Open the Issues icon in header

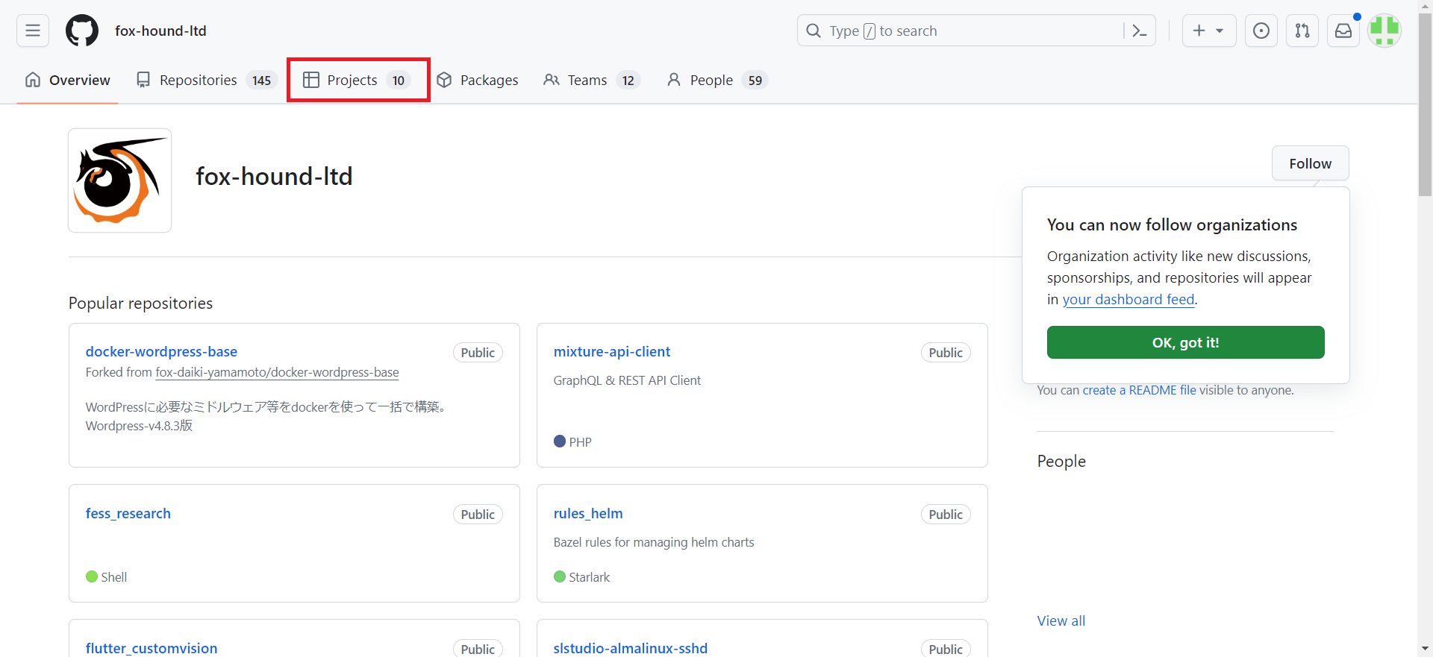pyautogui.click(x=1261, y=31)
